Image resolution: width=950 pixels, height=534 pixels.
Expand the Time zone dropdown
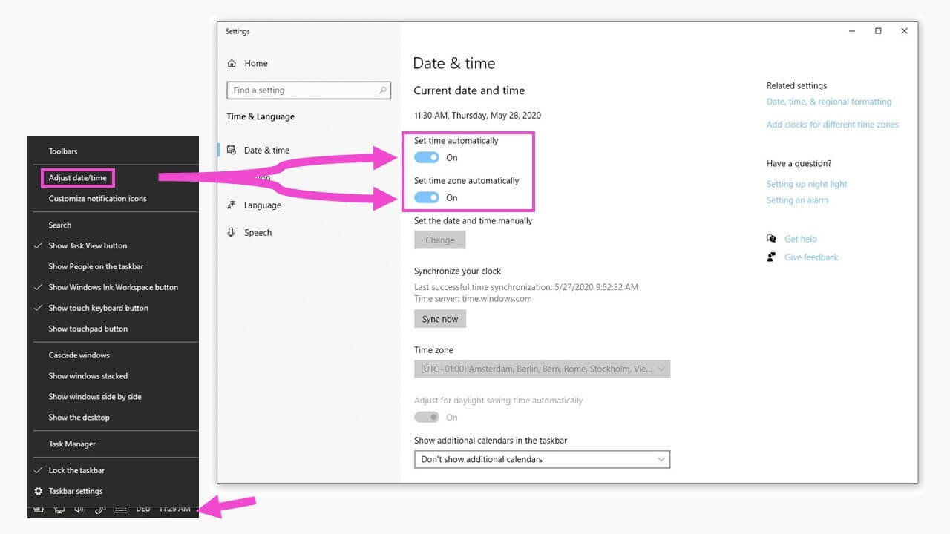pos(542,369)
